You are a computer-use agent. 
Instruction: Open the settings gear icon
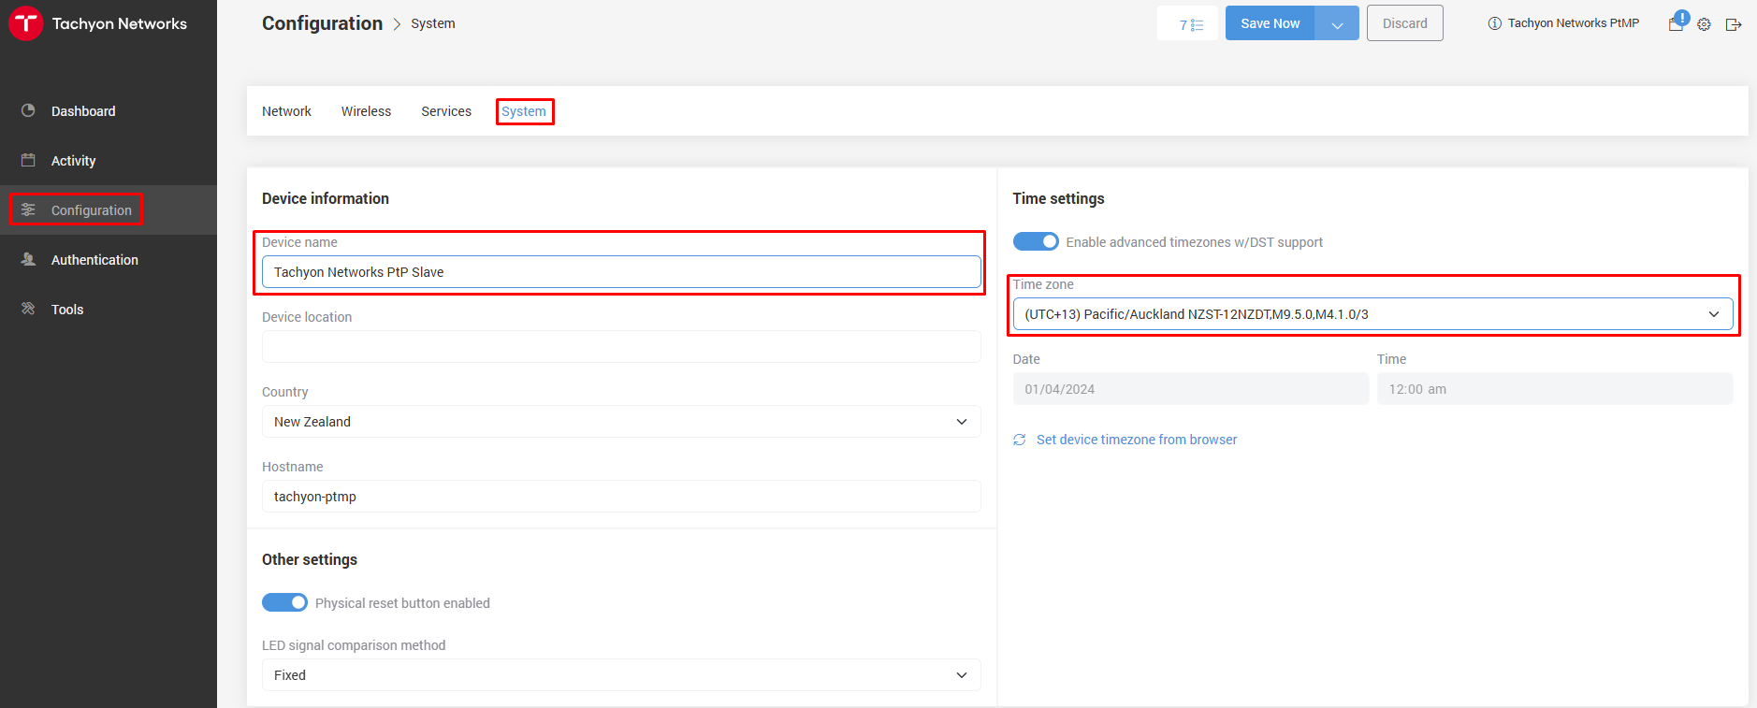tap(1705, 24)
